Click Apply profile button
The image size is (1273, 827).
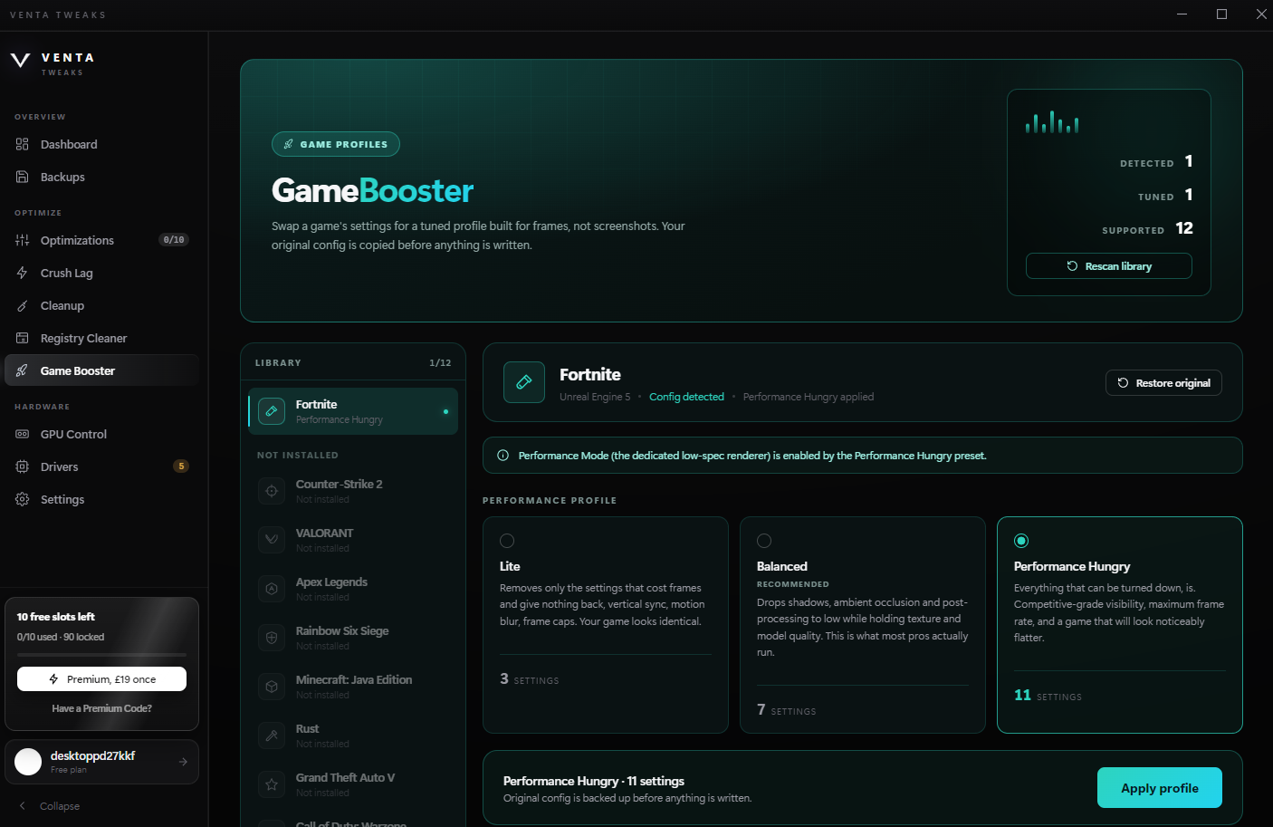[1160, 788]
